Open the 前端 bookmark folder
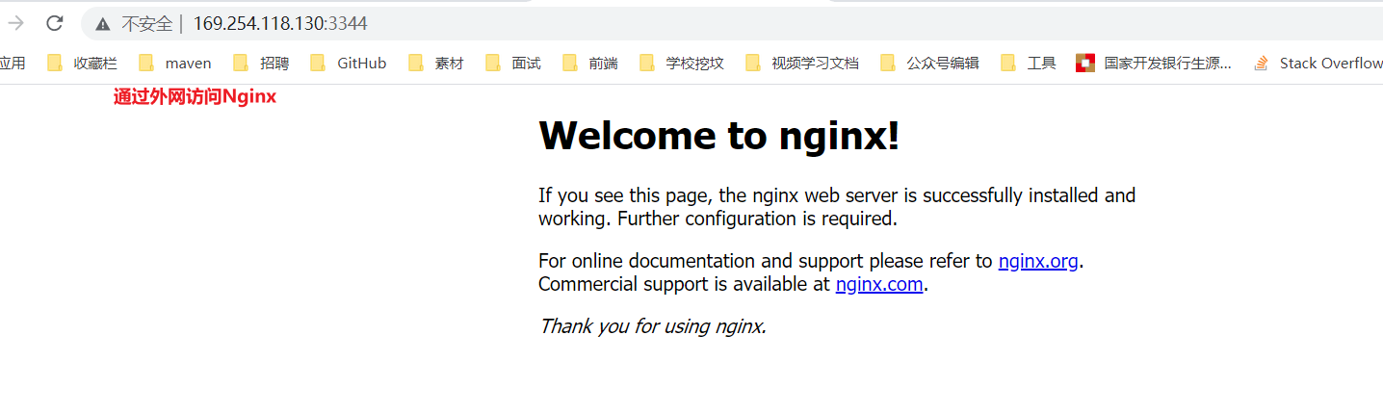Viewport: 1383px width, 413px height. coord(590,64)
